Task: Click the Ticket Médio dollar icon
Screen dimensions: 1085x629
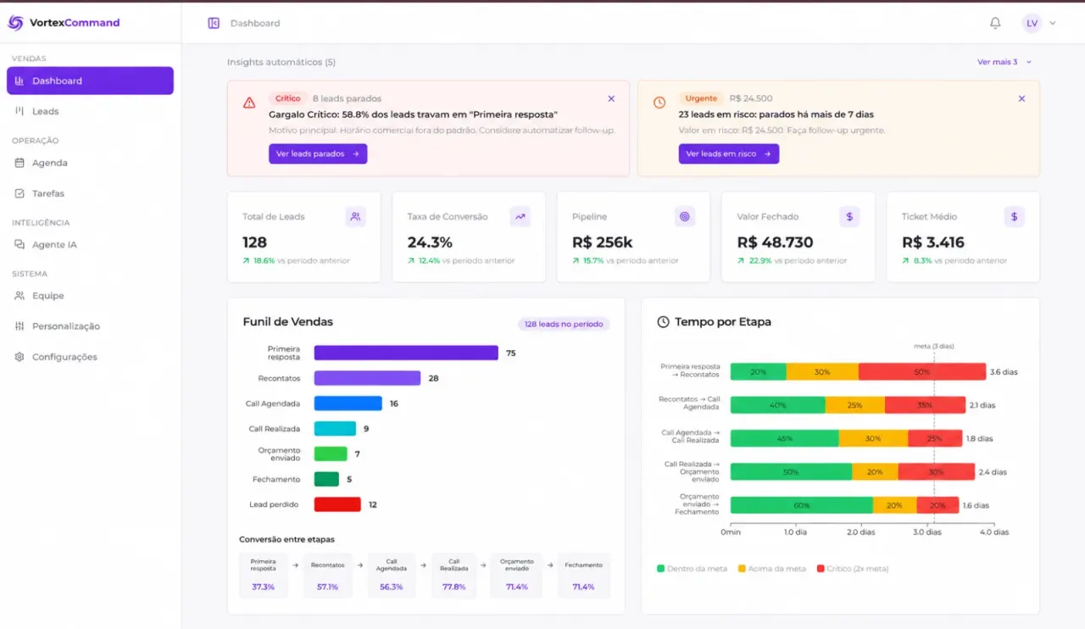Action: point(1015,216)
